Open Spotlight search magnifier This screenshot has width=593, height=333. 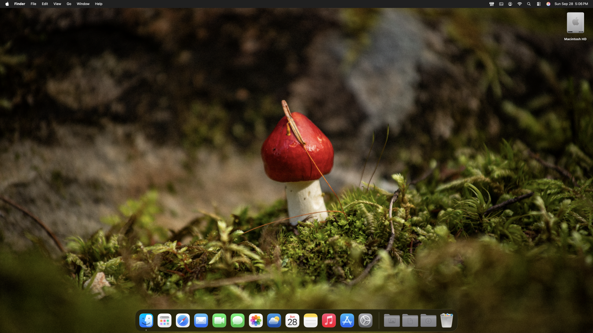[529, 4]
